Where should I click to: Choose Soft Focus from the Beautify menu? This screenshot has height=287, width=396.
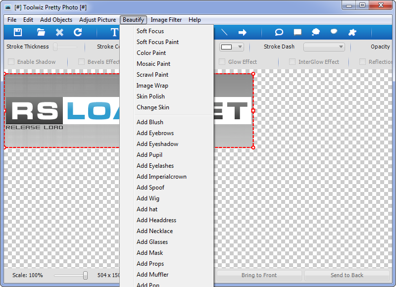pyautogui.click(x=167, y=31)
